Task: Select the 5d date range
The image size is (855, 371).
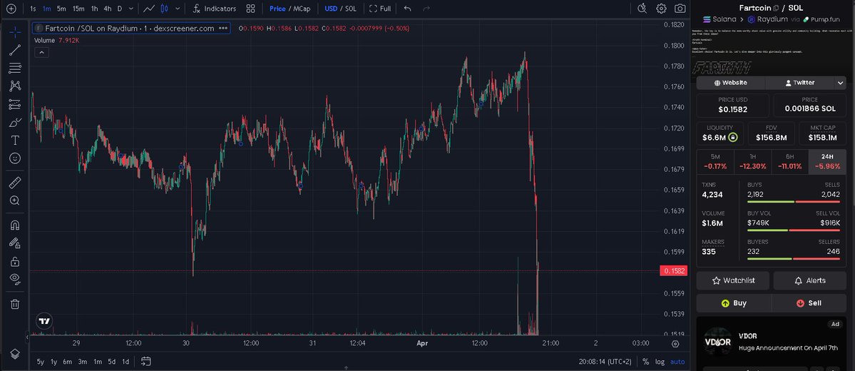Action: (111, 362)
